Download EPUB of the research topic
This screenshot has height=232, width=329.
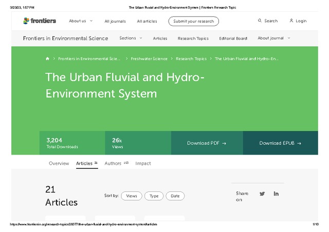(x=280, y=143)
